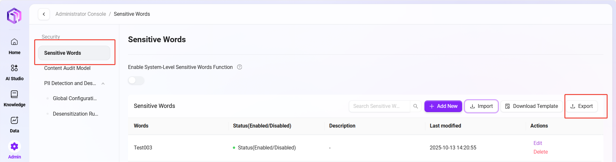The height and width of the screenshot is (162, 616).
Task: Click Add New sensitive word button
Action: 443,106
